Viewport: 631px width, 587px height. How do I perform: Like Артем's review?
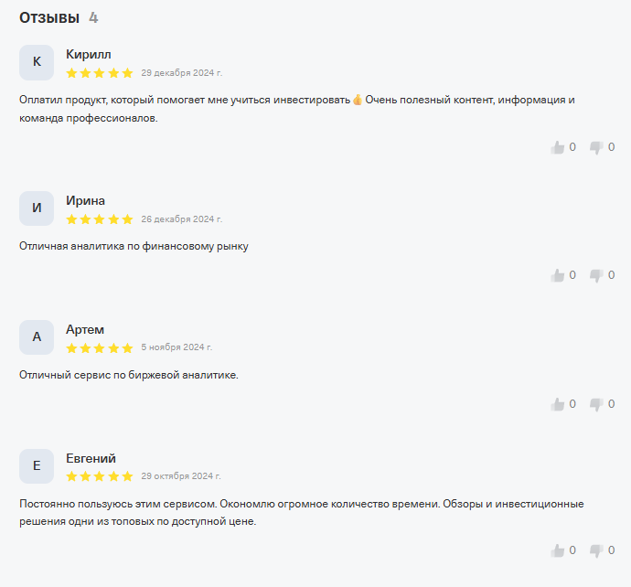tap(558, 404)
